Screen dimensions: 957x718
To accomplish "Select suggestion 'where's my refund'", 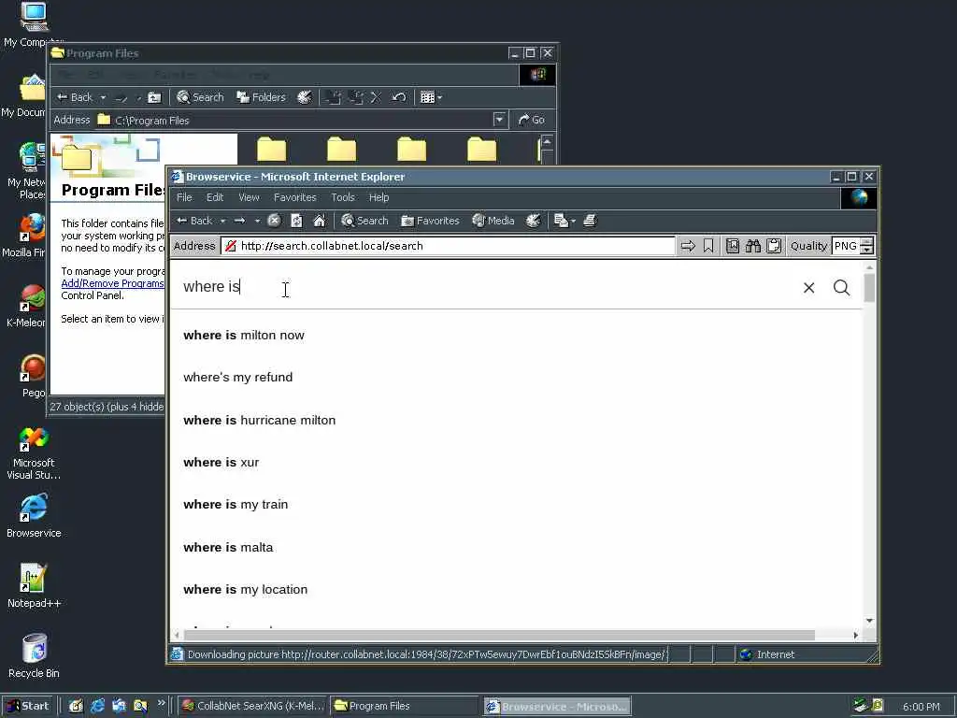I will click(238, 378).
